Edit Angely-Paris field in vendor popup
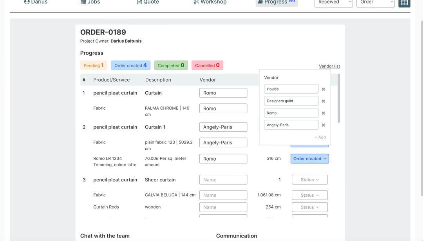 tap(291, 125)
